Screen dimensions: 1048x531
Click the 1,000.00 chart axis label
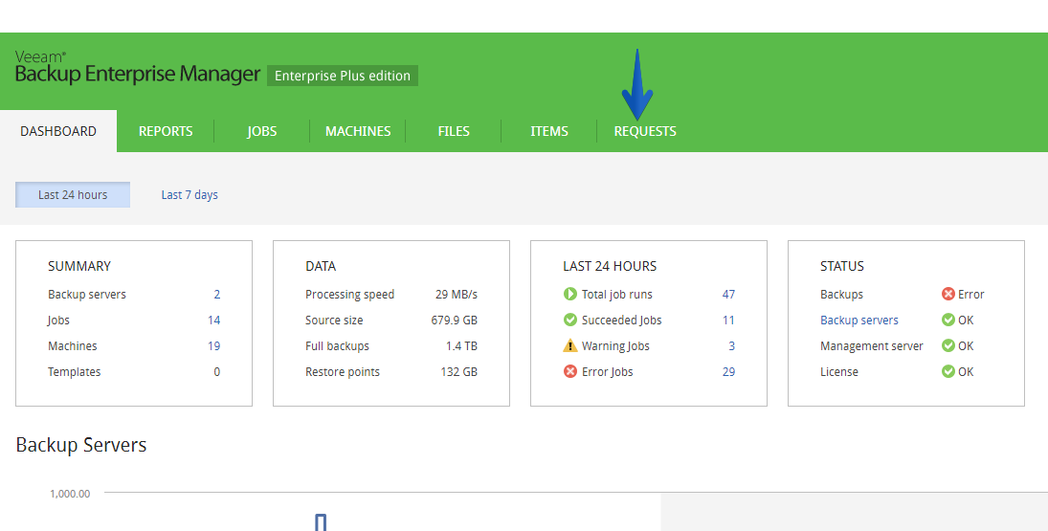click(70, 494)
